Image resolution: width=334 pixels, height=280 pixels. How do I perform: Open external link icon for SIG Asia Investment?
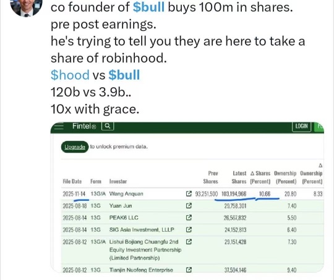189,229
